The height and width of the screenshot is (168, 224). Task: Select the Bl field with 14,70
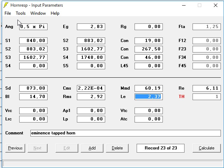click(x=33, y=97)
